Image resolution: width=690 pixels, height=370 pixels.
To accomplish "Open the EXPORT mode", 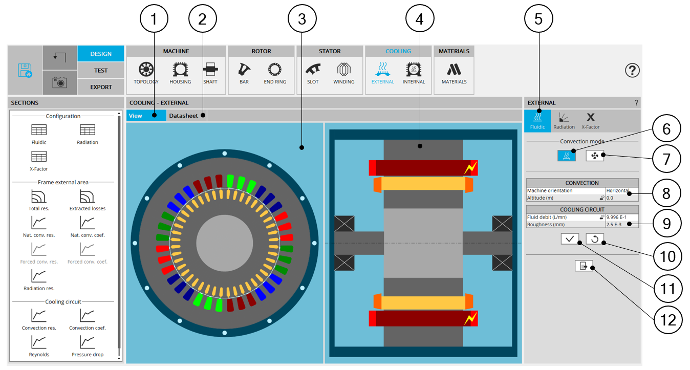I will coord(101,87).
